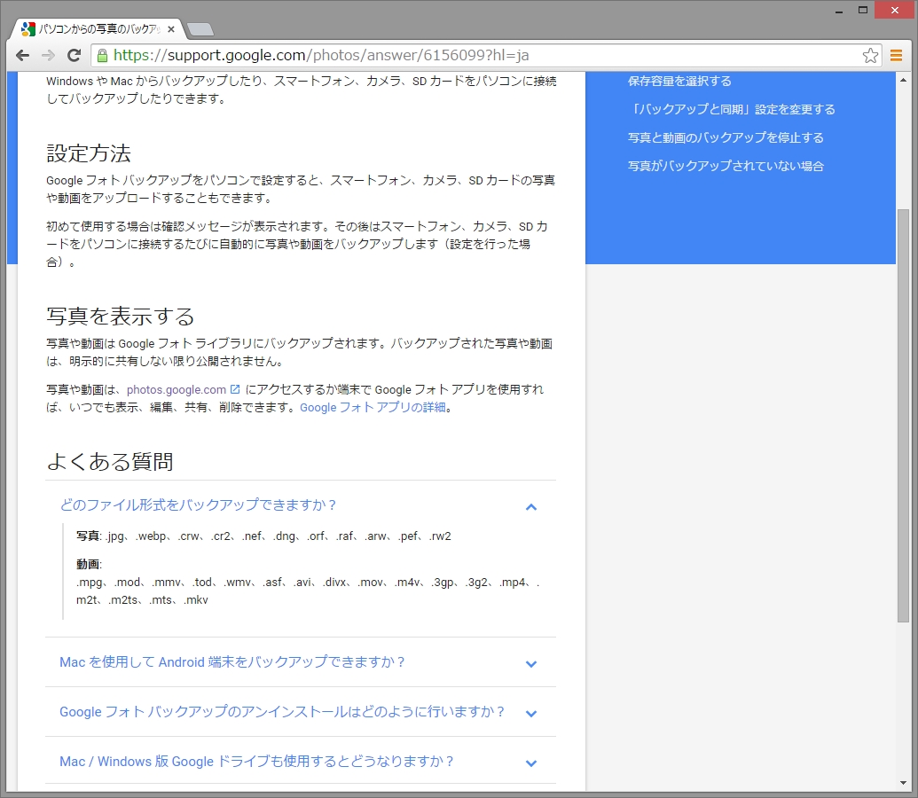Screen dimensions: 918x798
Task: Open 写真がバックアップされていない場合 link
Action: pos(726,167)
